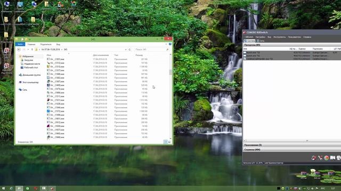Click the search magnifier in Explorer
341x191 pixels.
tap(167, 49)
